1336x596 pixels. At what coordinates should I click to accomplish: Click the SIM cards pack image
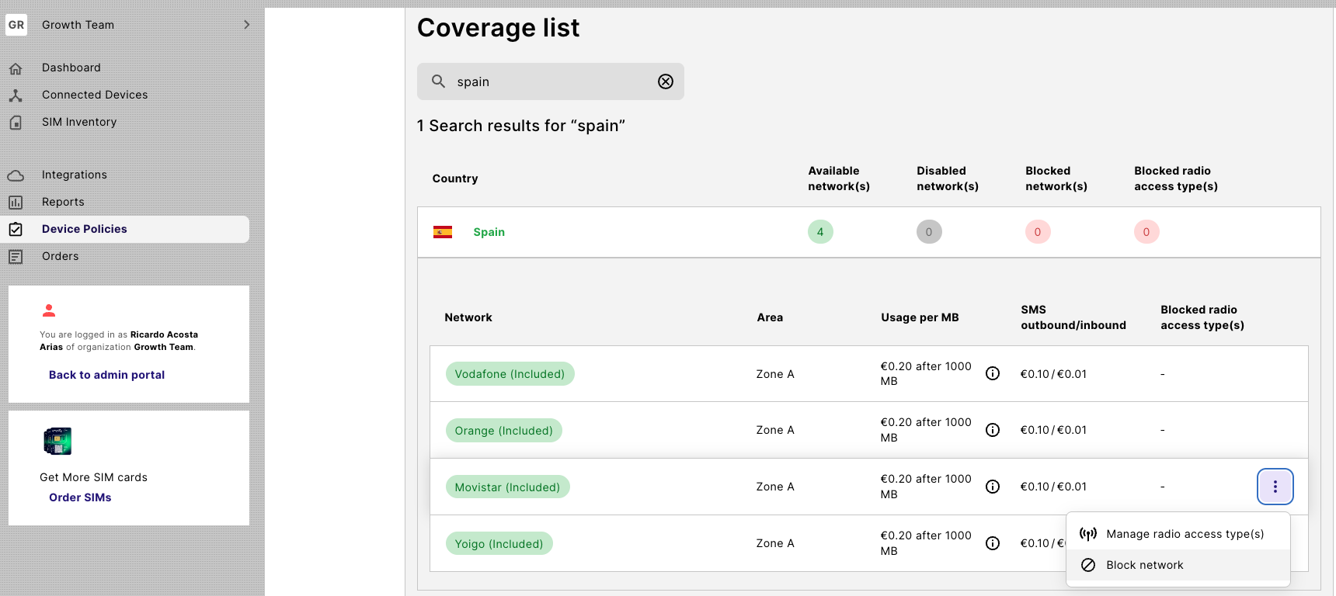pos(57,441)
